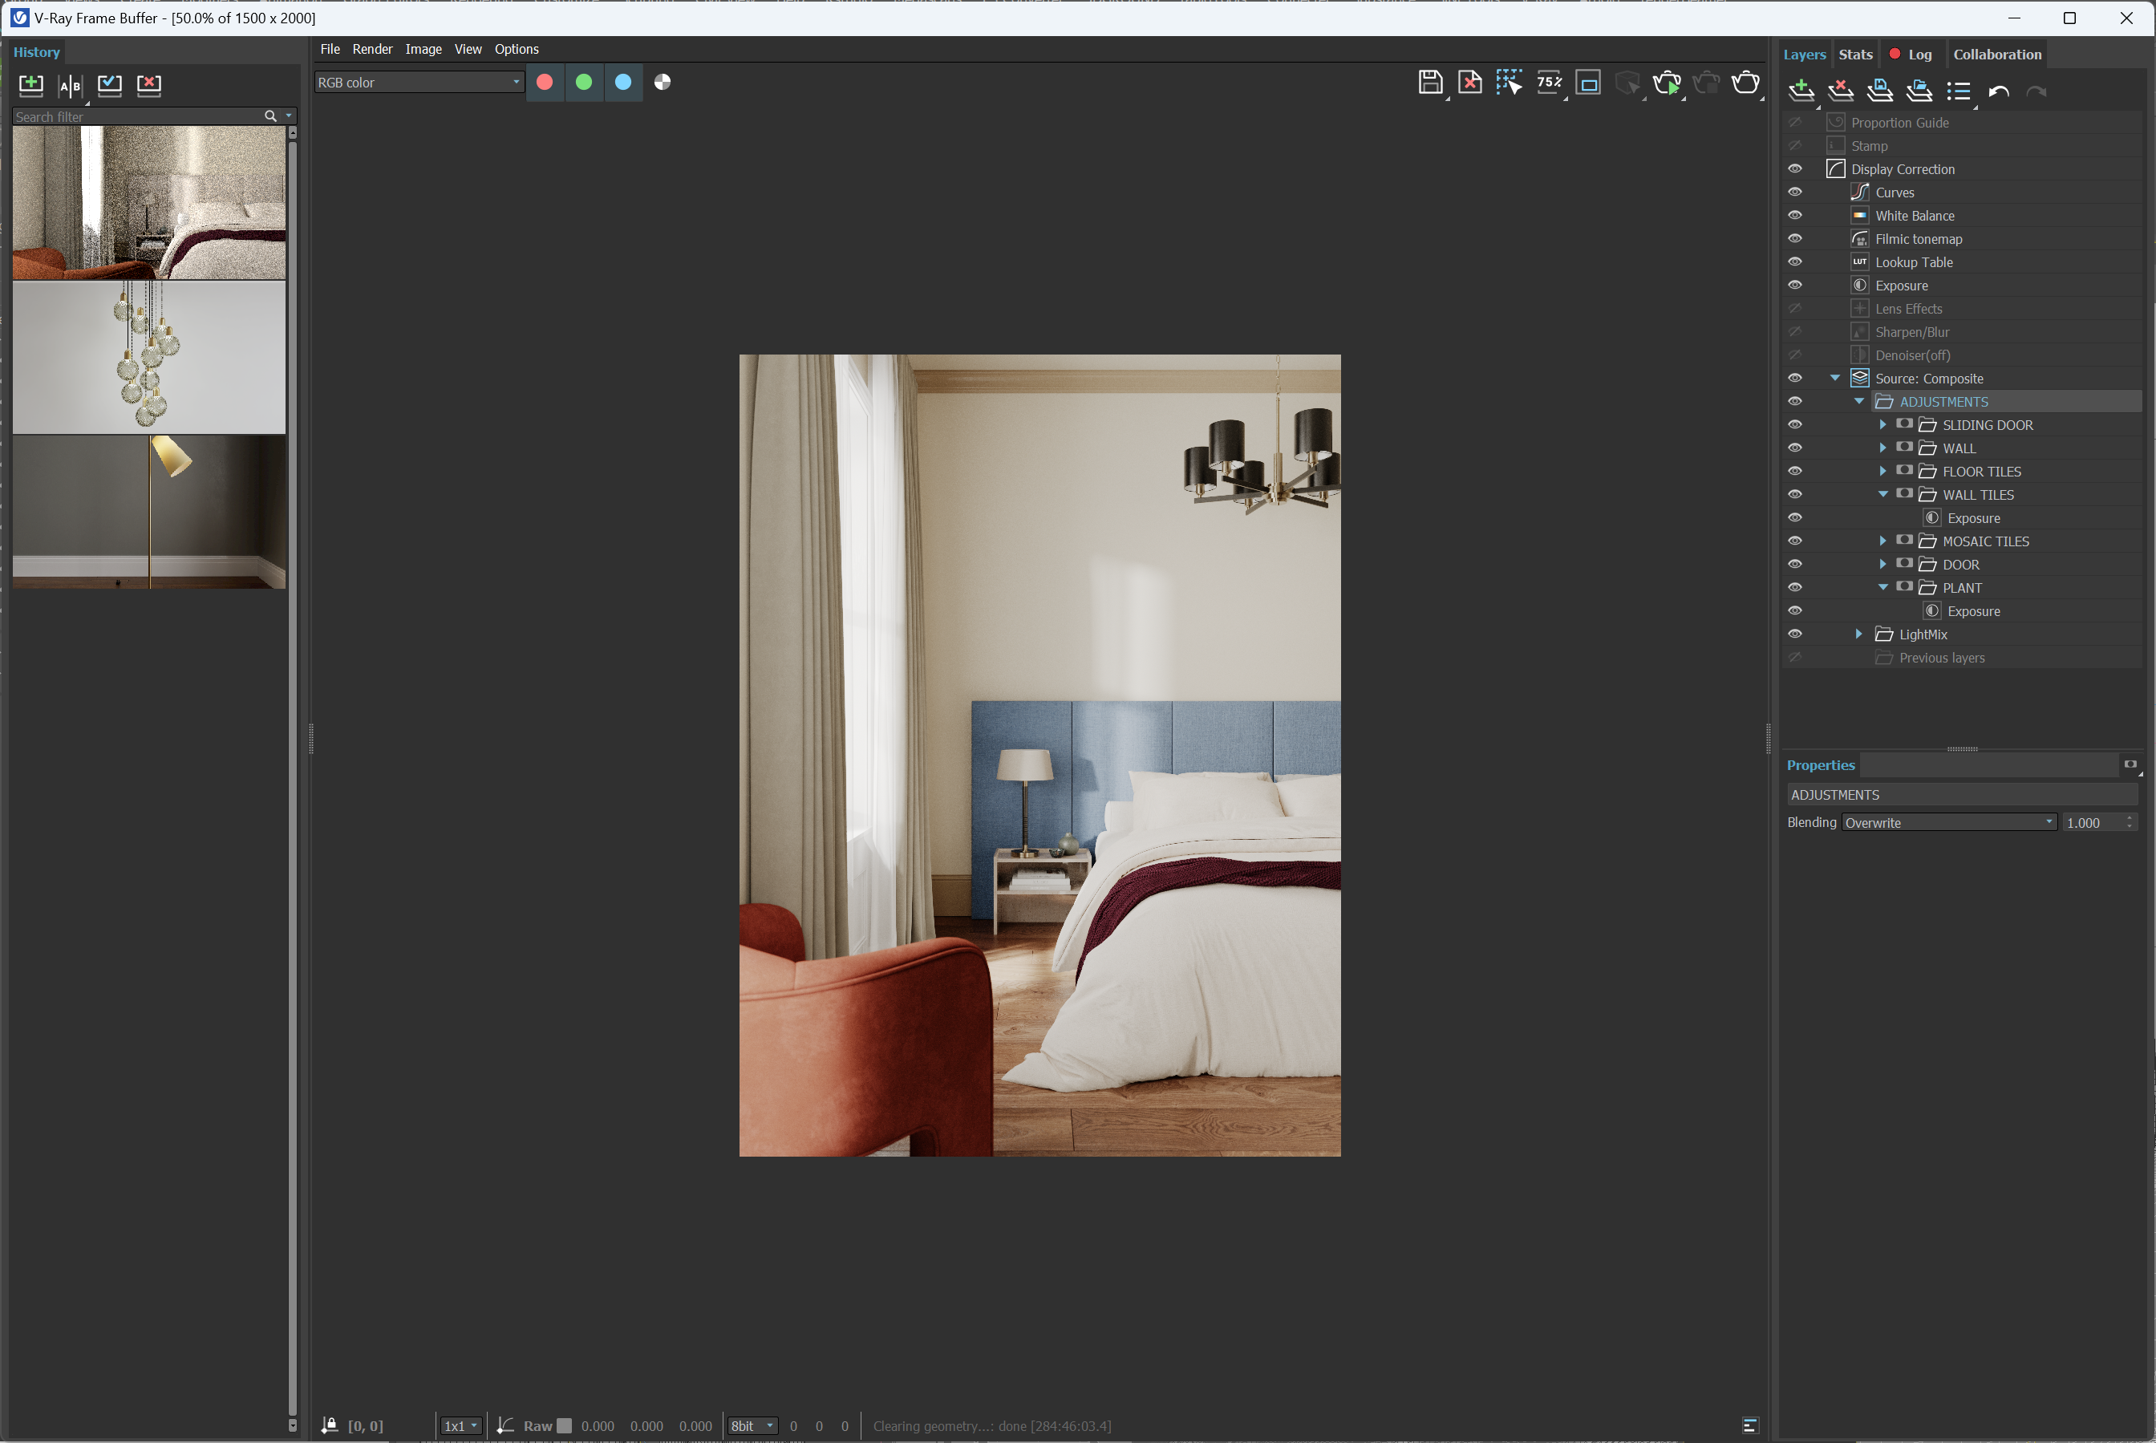Select the Exposure layer under PLANT
The height and width of the screenshot is (1443, 2156).
click(x=1973, y=611)
